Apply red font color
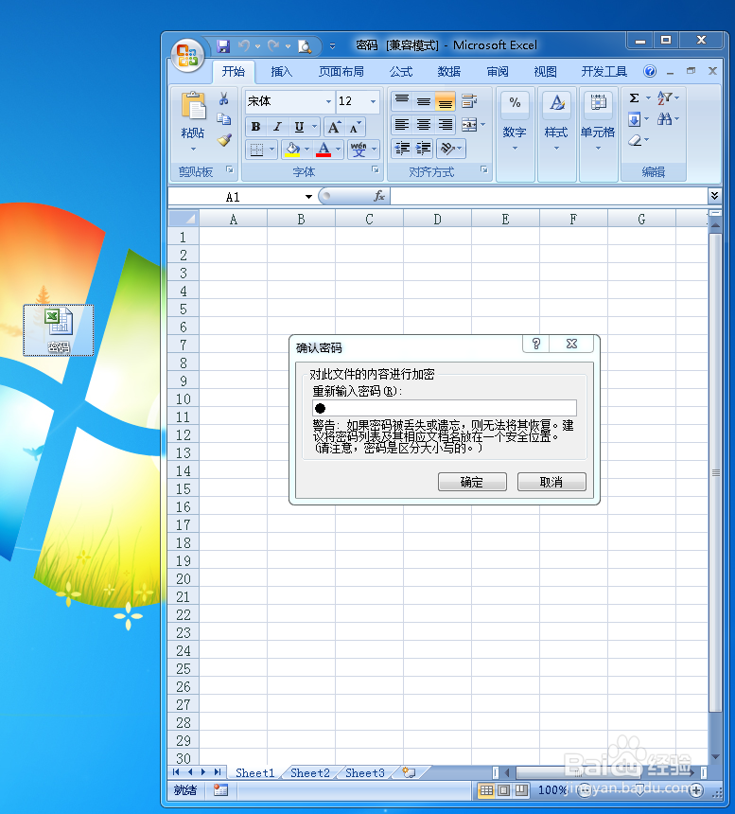Image resolution: width=735 pixels, height=814 pixels. click(x=324, y=150)
